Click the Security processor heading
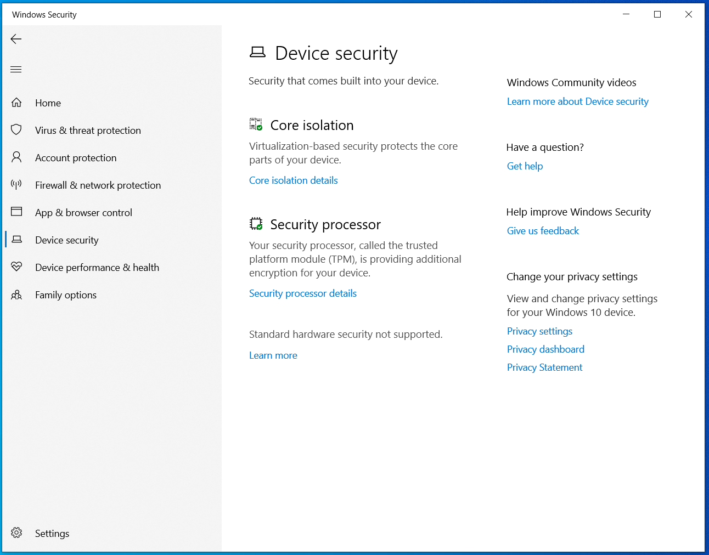 pyautogui.click(x=325, y=225)
